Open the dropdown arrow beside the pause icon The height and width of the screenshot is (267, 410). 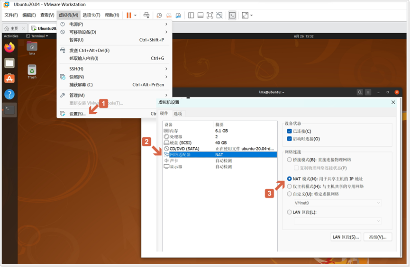pyautogui.click(x=135, y=16)
